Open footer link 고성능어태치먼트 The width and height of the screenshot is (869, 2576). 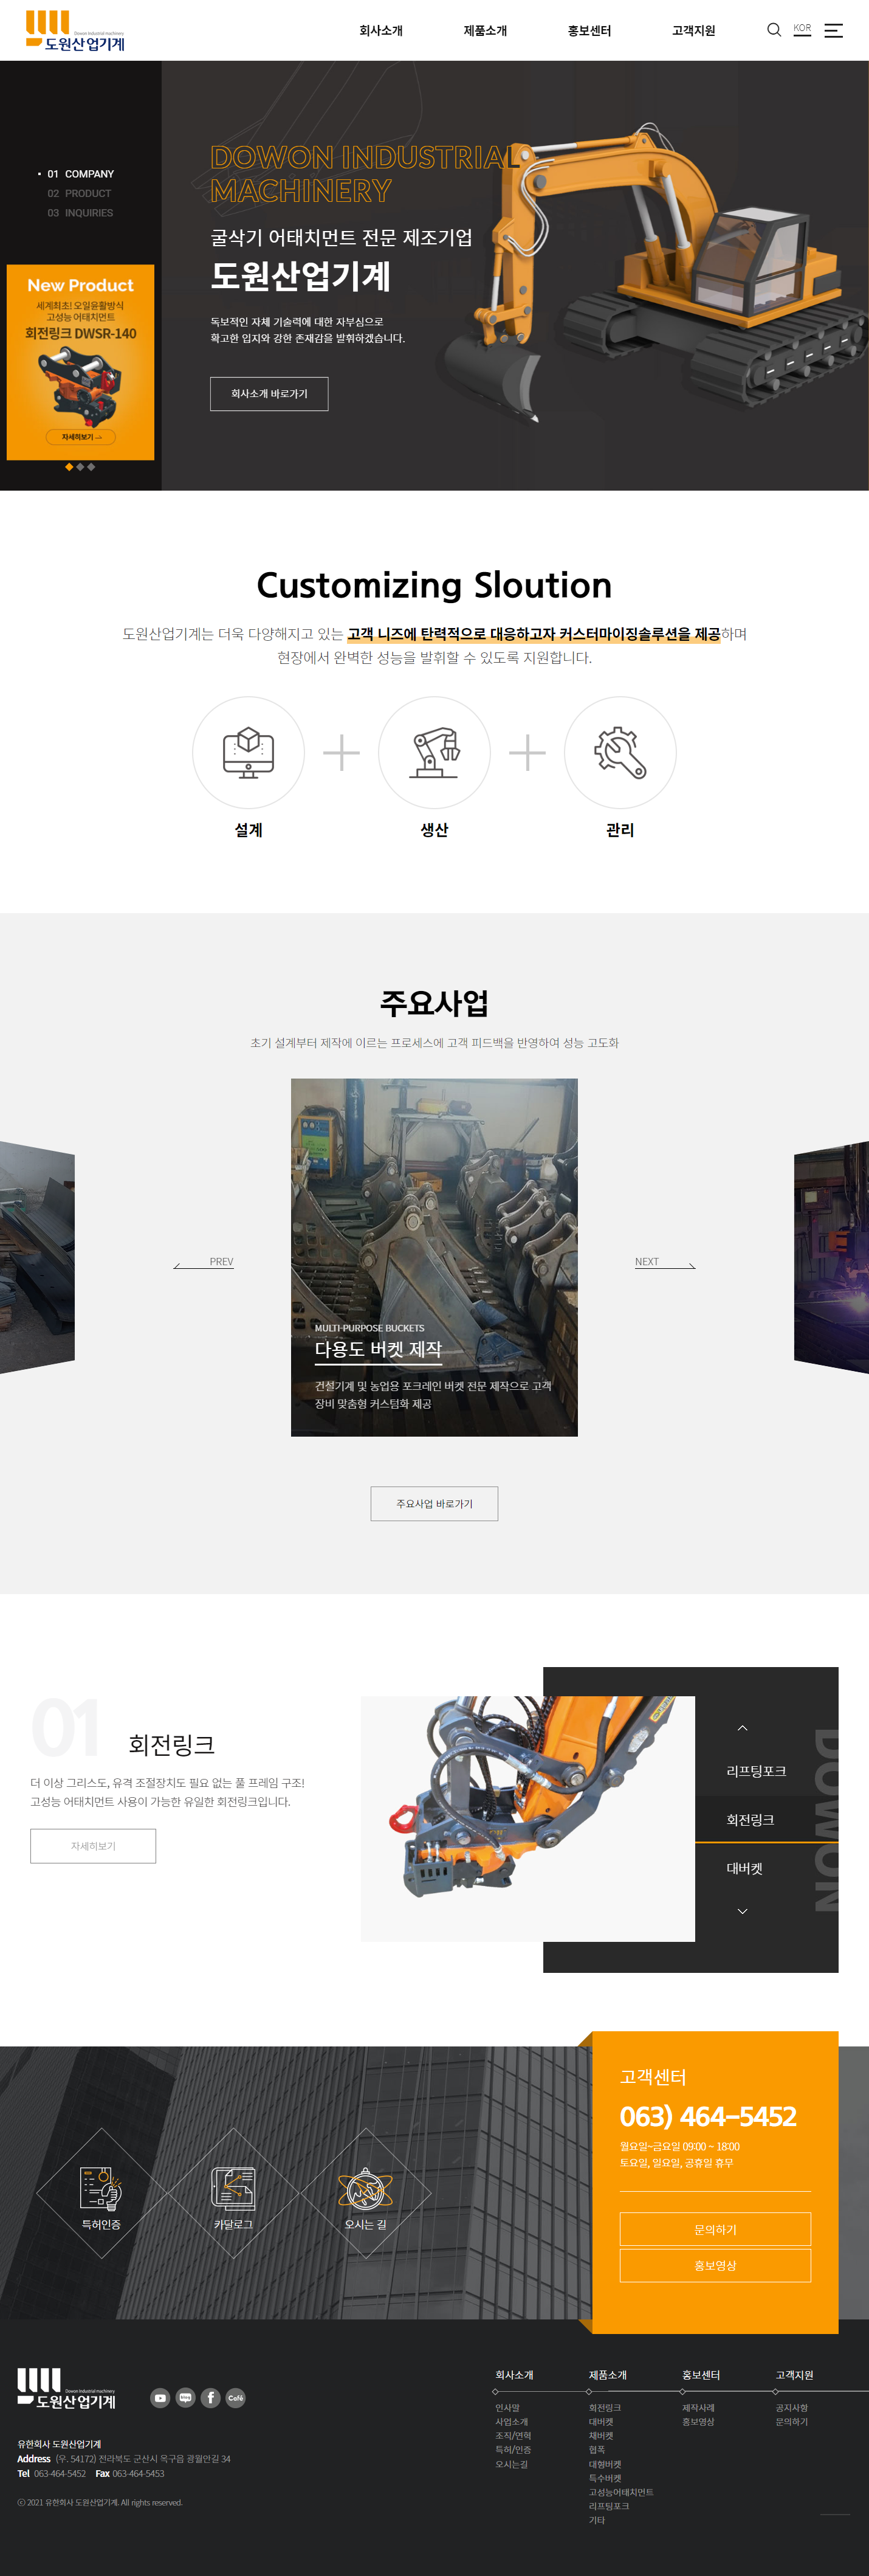point(621,2492)
